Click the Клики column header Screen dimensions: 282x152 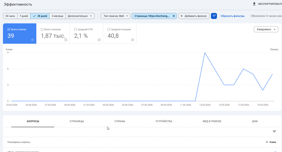pyautogui.click(x=271, y=142)
